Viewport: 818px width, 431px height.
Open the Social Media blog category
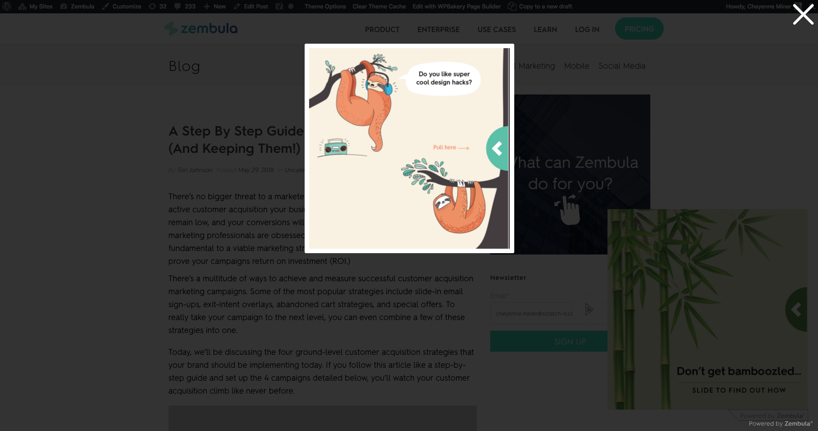[622, 66]
